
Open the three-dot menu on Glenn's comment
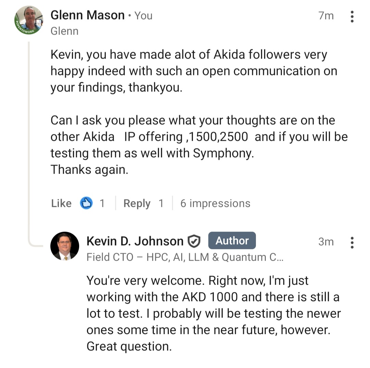point(352,16)
